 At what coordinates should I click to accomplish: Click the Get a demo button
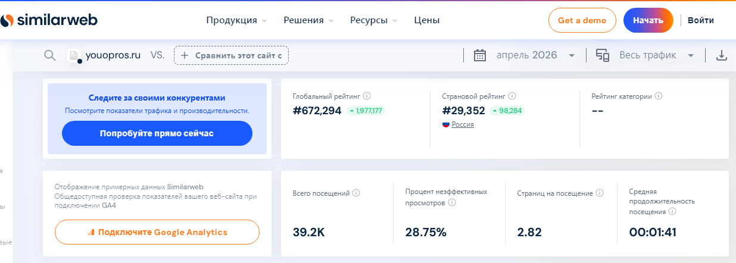[582, 20]
